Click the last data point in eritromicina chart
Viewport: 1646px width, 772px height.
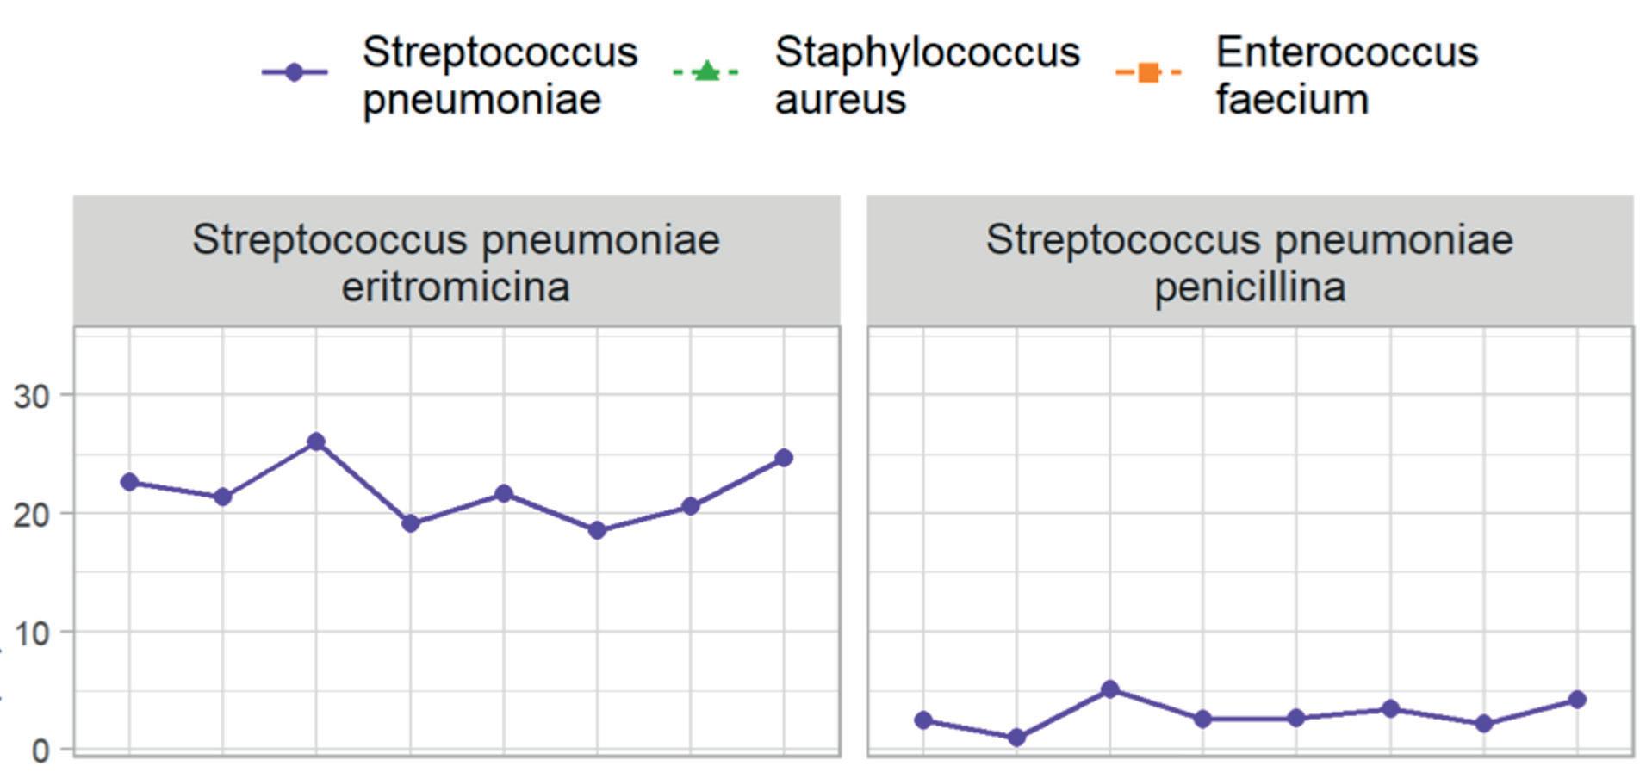point(783,458)
